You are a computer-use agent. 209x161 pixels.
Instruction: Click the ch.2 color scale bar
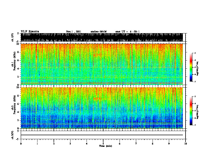[x=191, y=111]
